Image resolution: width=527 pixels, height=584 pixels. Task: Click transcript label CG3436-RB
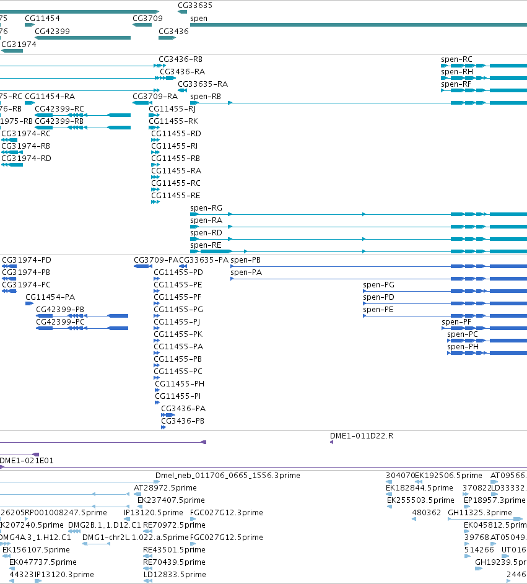click(181, 59)
